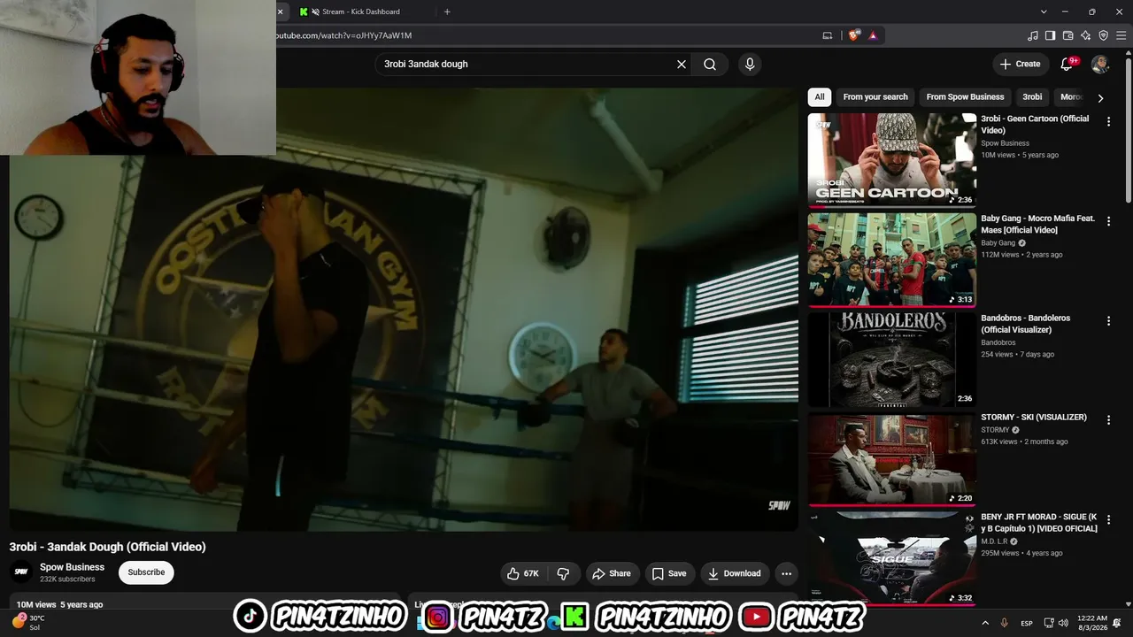Image resolution: width=1133 pixels, height=637 pixels.
Task: Save the video to a playlist
Action: [669, 573]
